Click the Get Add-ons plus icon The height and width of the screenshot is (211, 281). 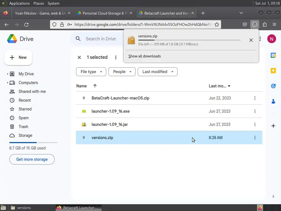pos(273,126)
